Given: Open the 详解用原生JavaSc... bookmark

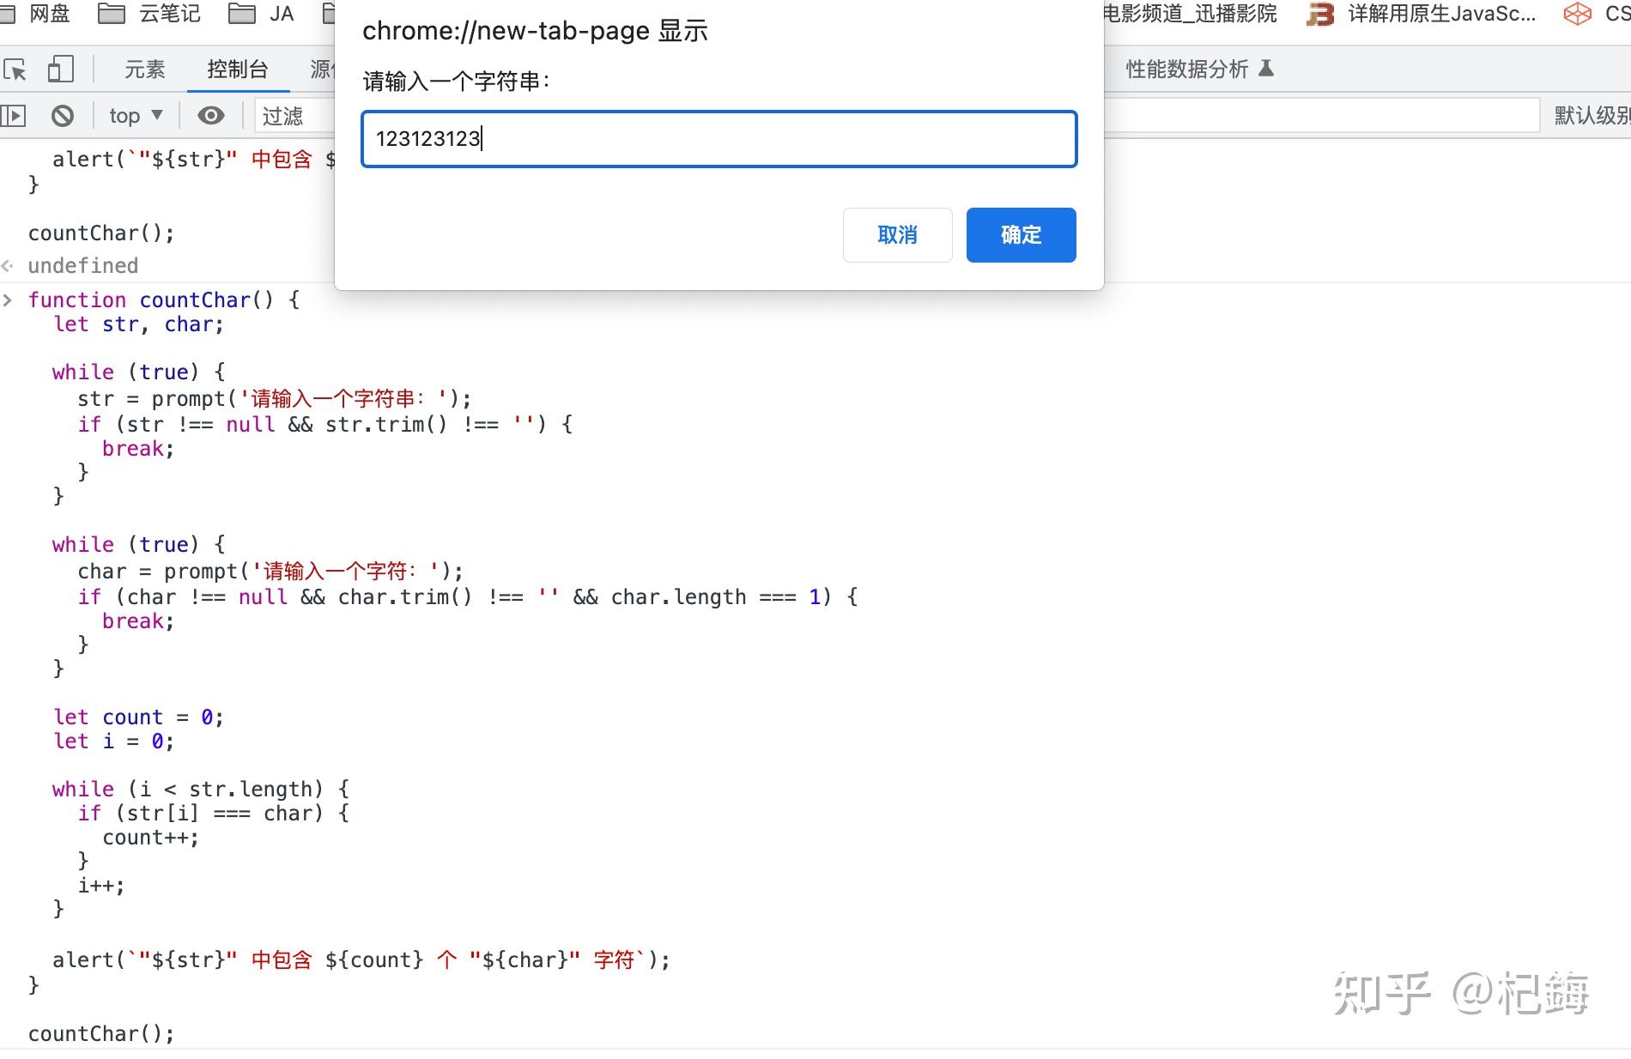Looking at the screenshot, I should pyautogui.click(x=1421, y=14).
